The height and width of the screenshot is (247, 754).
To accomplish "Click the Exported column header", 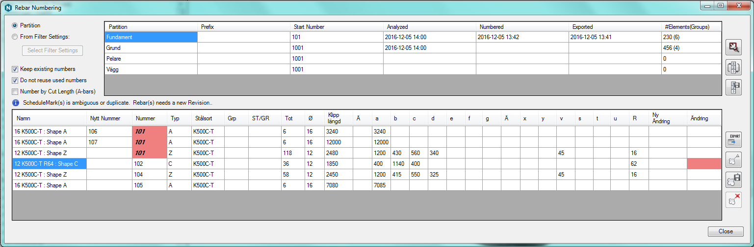I will [615, 27].
